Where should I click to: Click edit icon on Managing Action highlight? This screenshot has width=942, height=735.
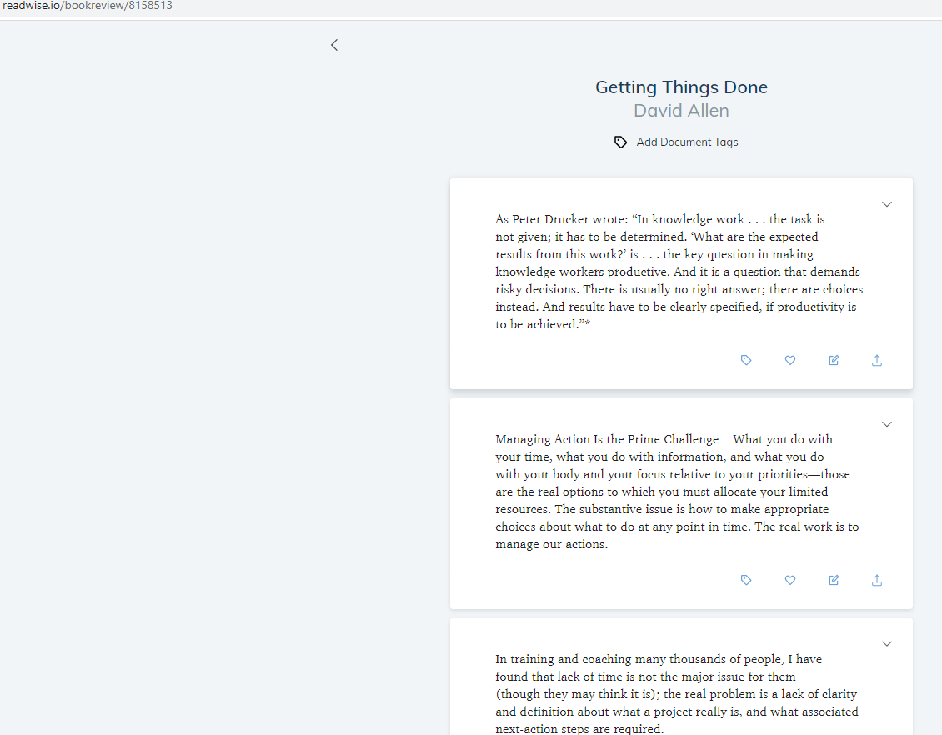834,580
